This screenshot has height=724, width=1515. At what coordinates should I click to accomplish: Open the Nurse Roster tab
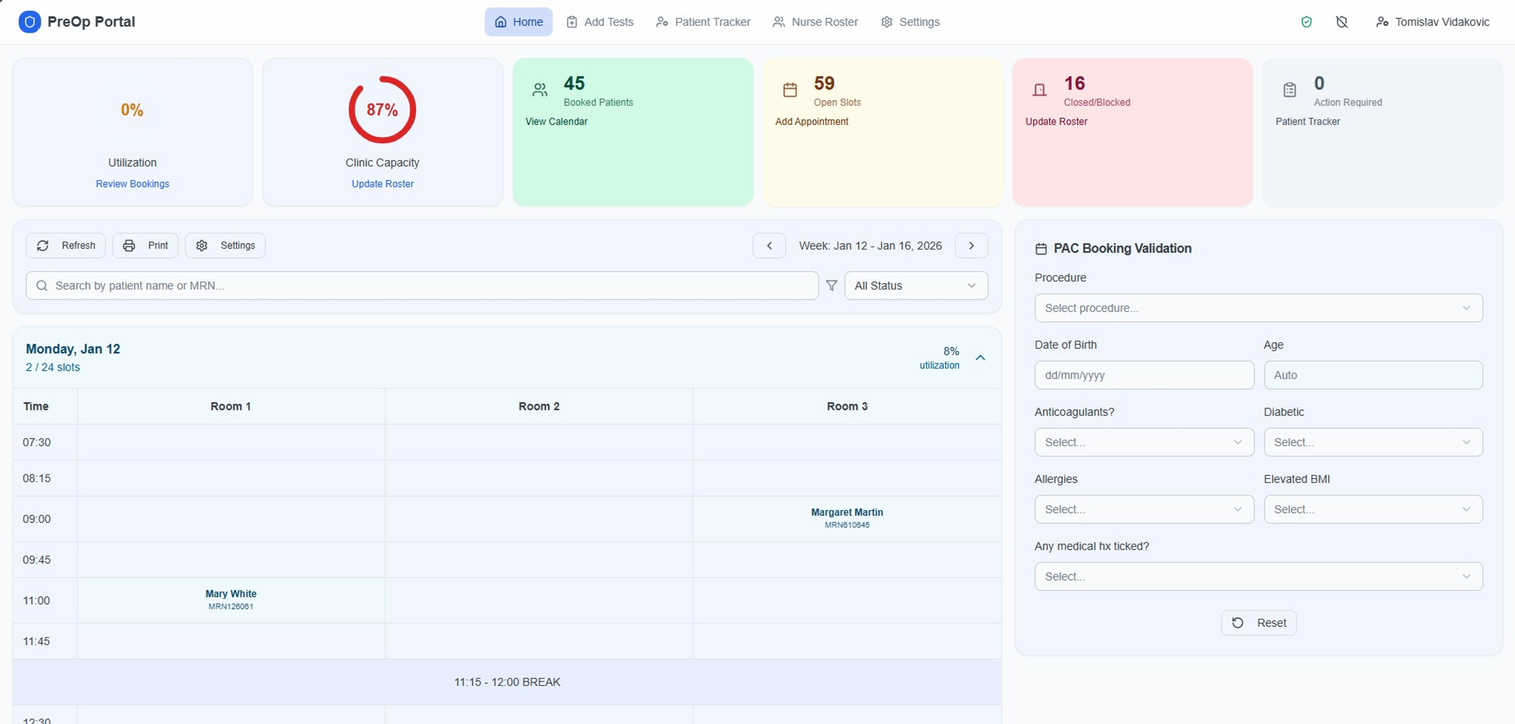(815, 22)
